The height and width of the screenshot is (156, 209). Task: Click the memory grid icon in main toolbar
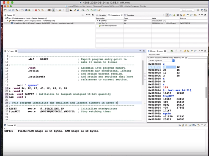49,10
